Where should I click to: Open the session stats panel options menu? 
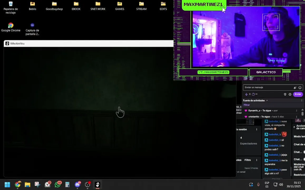coord(256,129)
